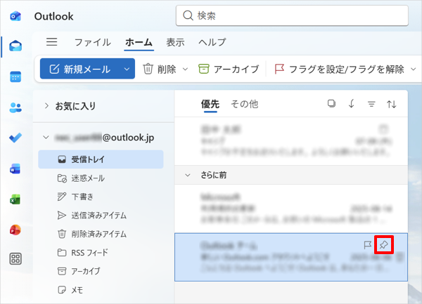
Task: Switch to the 表示 ribbon tab
Action: click(175, 42)
